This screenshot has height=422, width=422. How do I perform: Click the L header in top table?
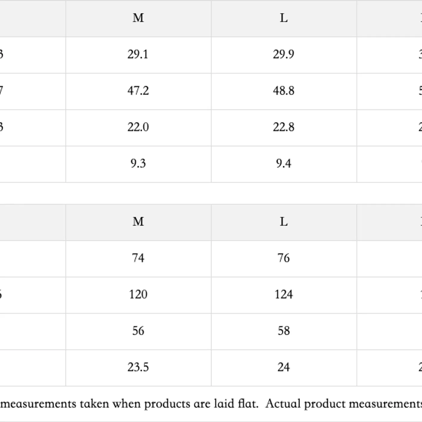point(284,18)
